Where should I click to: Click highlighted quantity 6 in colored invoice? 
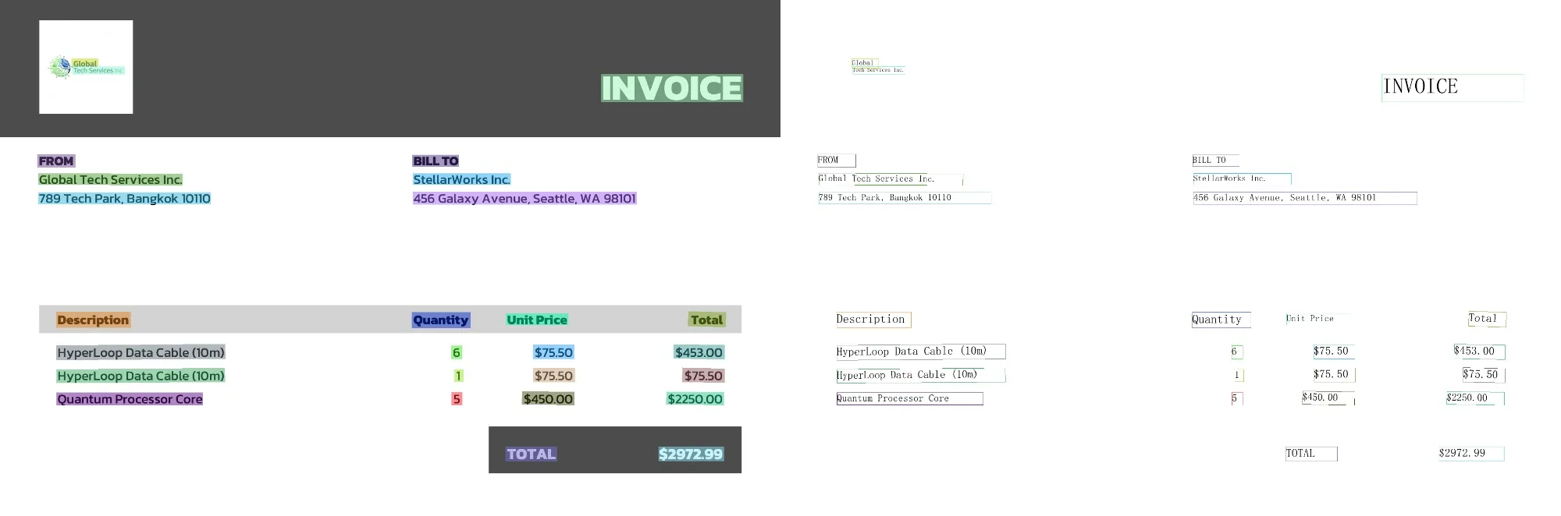(457, 352)
